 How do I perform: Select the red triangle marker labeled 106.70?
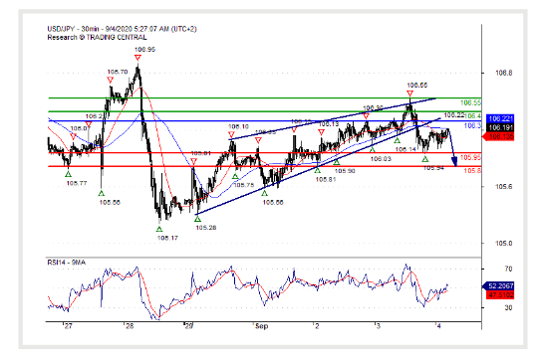click(x=110, y=80)
